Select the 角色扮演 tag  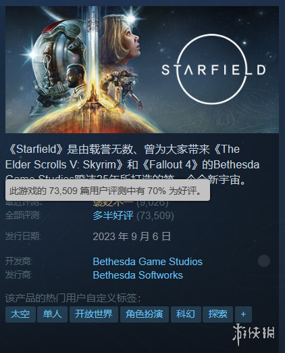pos(145,314)
